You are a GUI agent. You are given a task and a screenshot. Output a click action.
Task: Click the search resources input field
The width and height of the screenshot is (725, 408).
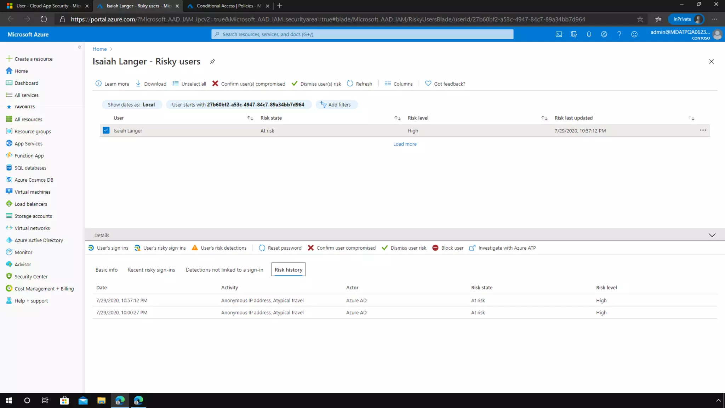[x=362, y=34]
